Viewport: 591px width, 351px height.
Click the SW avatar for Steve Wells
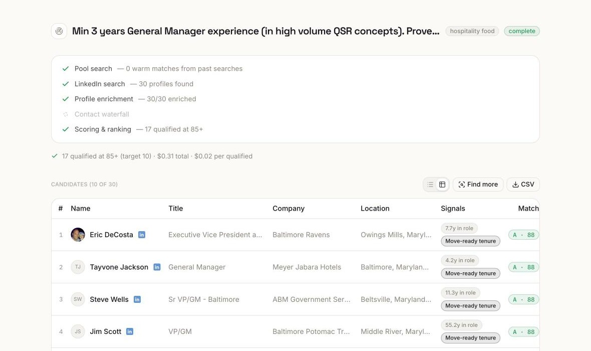point(78,299)
